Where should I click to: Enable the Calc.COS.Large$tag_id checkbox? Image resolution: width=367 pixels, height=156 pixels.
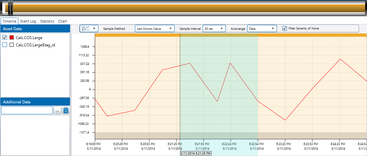(x=5, y=45)
